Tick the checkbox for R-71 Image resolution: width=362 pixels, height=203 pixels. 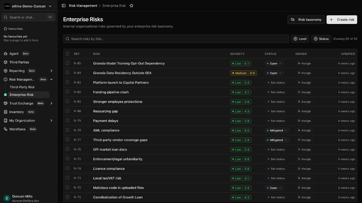(x=67, y=197)
